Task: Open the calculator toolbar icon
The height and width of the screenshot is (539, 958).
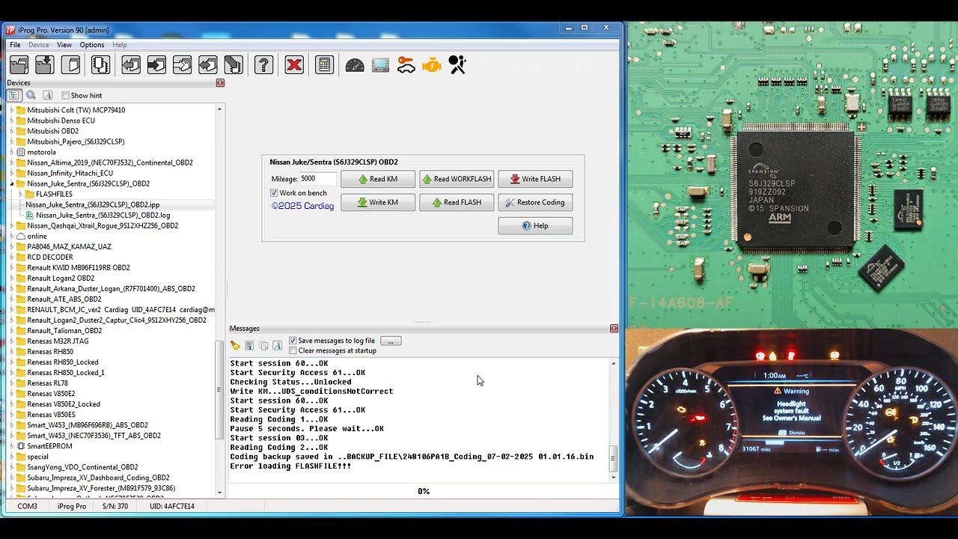Action: point(324,65)
